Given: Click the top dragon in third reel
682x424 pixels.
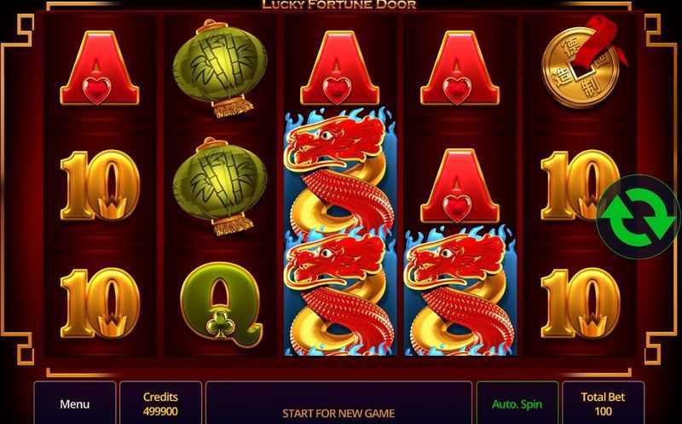Looking at the screenshot, I should coord(339,171).
